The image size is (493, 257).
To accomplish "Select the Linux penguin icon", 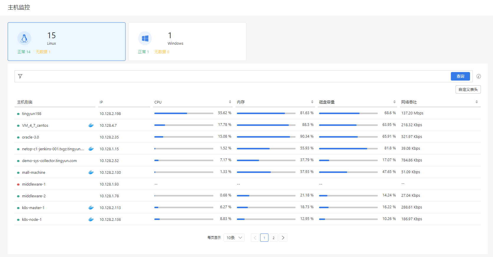I will point(24,38).
